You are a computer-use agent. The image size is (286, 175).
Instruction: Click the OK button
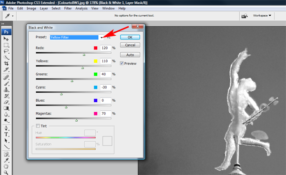click(130, 37)
